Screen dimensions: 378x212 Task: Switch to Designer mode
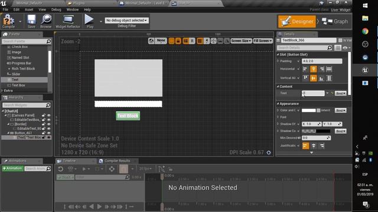click(x=297, y=21)
